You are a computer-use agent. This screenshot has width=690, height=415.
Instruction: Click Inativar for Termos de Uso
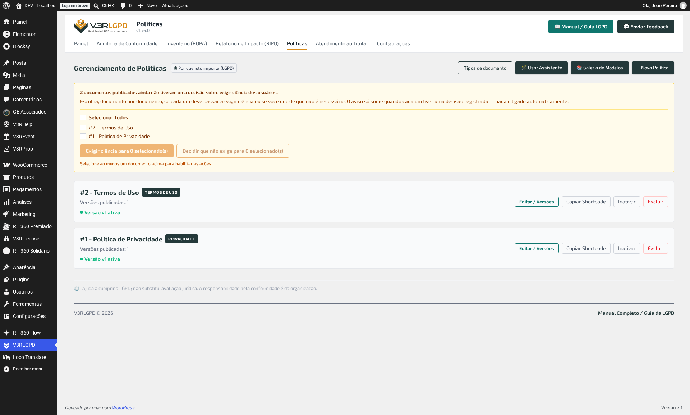point(627,202)
